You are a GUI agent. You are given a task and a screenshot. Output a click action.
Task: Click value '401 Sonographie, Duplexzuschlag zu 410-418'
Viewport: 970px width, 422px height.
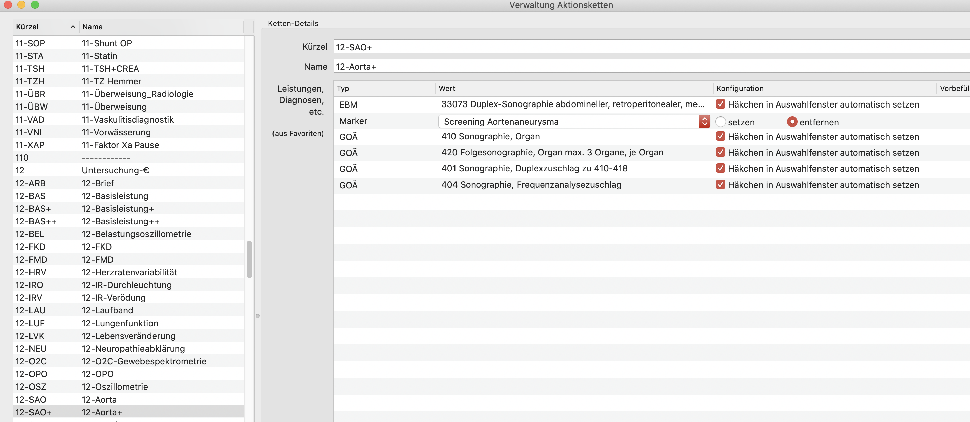pyautogui.click(x=534, y=168)
